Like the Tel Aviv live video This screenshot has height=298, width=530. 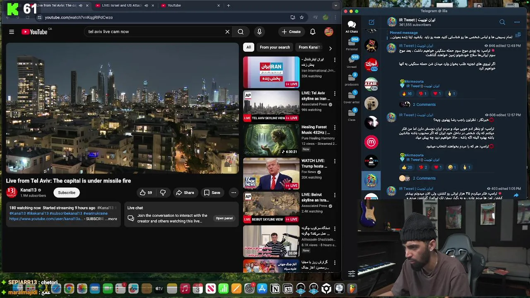(x=146, y=192)
